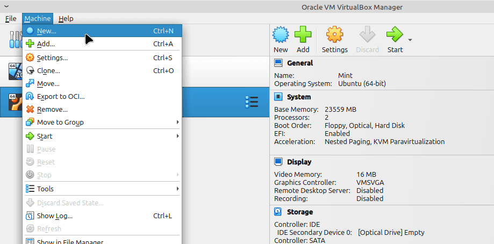The image size is (494, 244).
Task: Open the System section header
Action: pos(299,97)
